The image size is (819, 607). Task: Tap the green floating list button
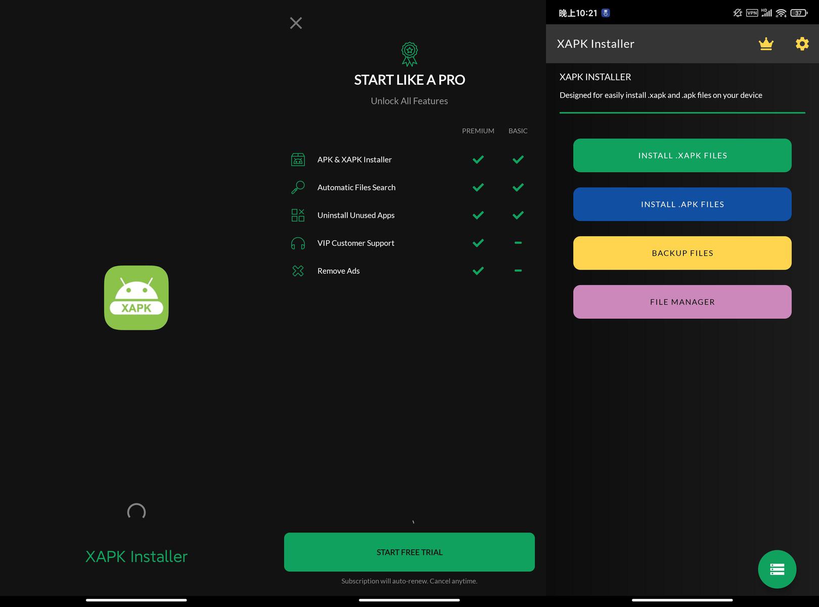pos(777,569)
